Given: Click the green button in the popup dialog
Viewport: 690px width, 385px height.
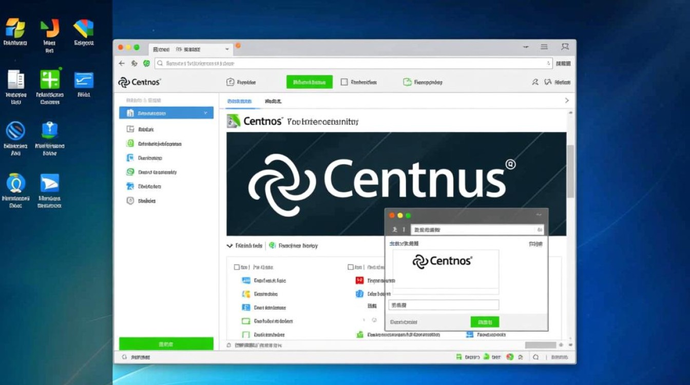Looking at the screenshot, I should tap(485, 322).
